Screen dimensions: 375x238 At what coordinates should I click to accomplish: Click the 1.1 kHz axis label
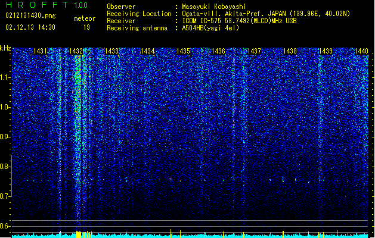[x=5, y=77]
